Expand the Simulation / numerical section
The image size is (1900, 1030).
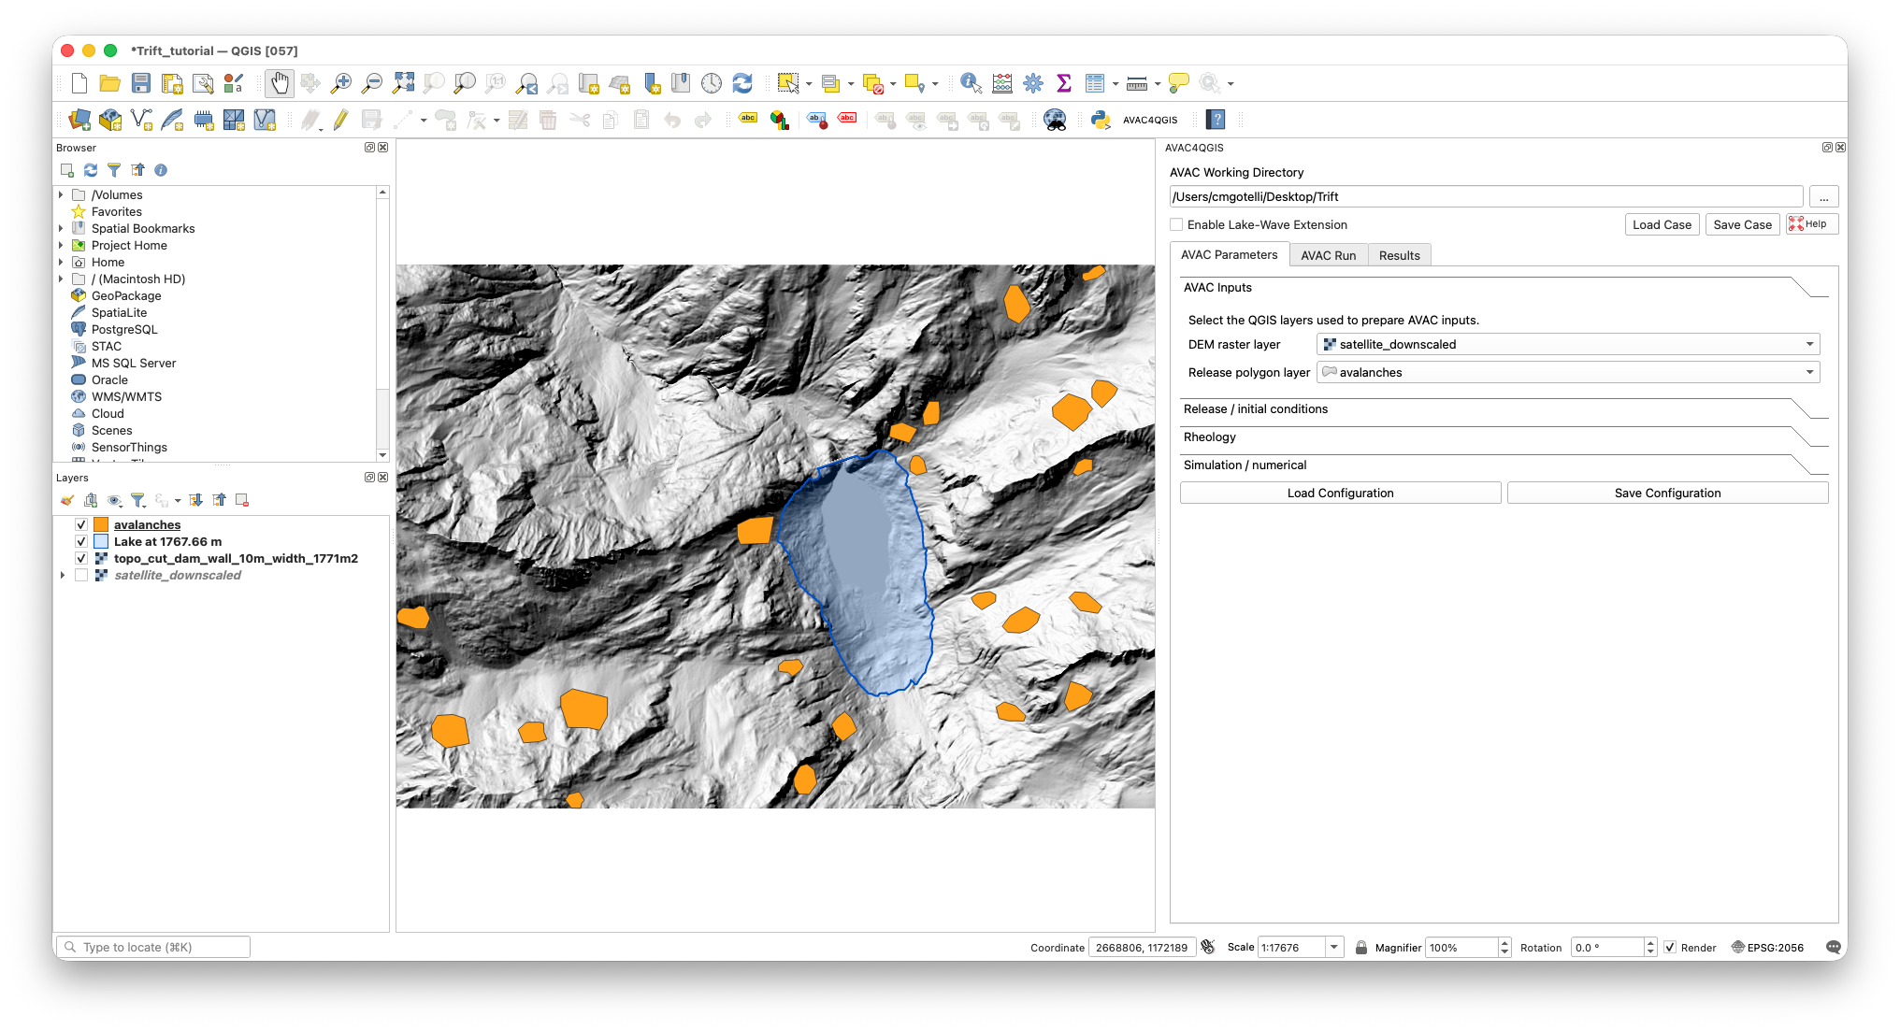[1504, 465]
